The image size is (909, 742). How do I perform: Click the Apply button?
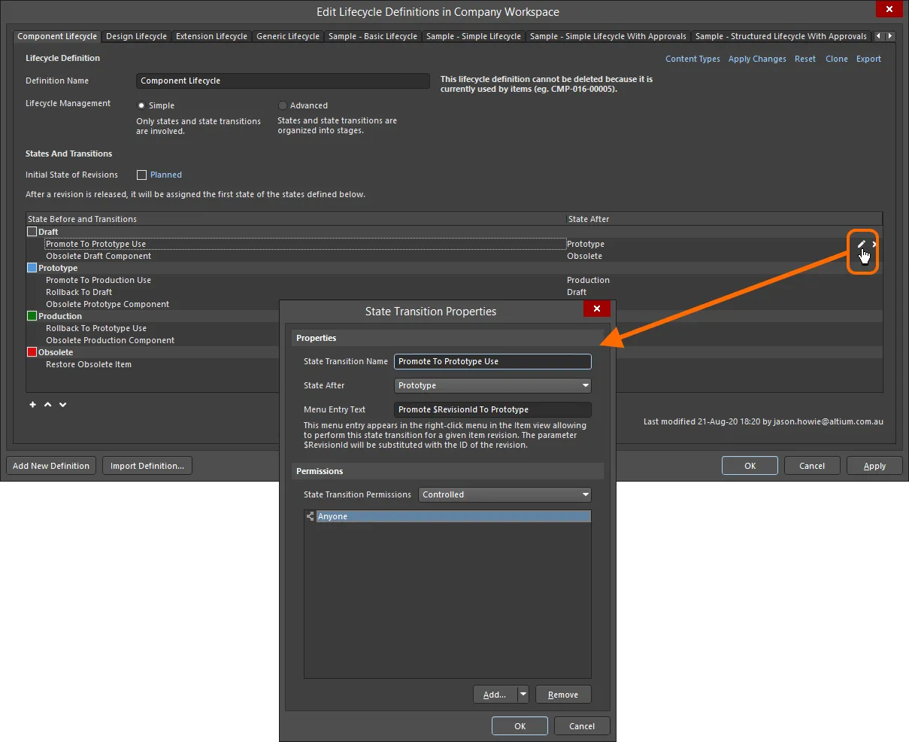pyautogui.click(x=874, y=466)
